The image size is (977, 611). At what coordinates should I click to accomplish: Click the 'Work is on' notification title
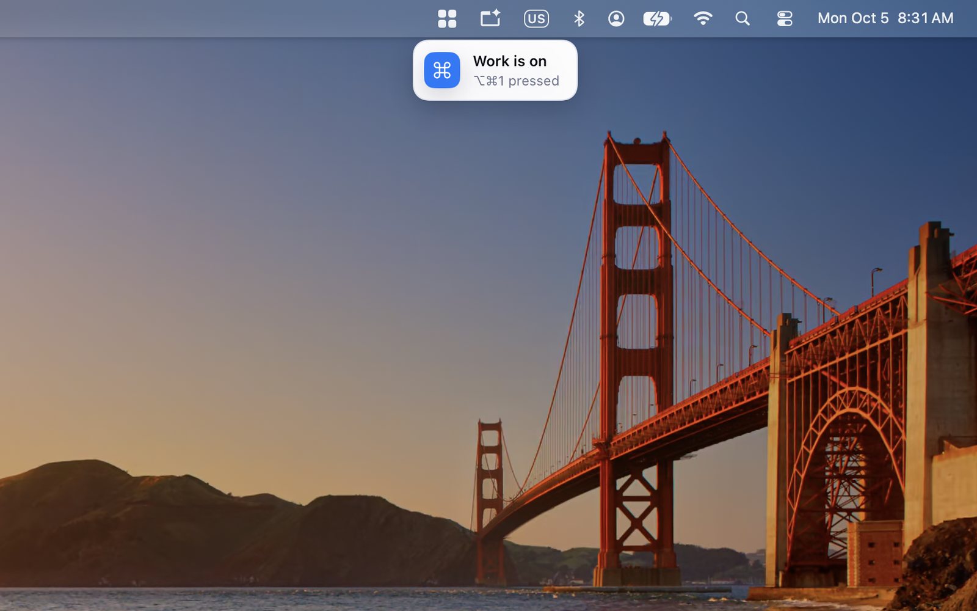point(510,61)
